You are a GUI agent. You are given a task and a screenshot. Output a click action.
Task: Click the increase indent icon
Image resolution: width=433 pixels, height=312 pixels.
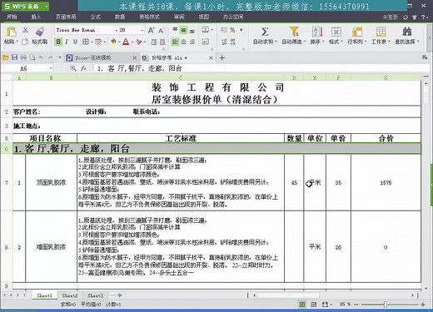coord(162,42)
